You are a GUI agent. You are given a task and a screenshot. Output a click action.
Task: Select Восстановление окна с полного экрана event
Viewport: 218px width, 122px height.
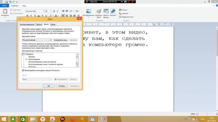pyautogui.click(x=46, y=64)
